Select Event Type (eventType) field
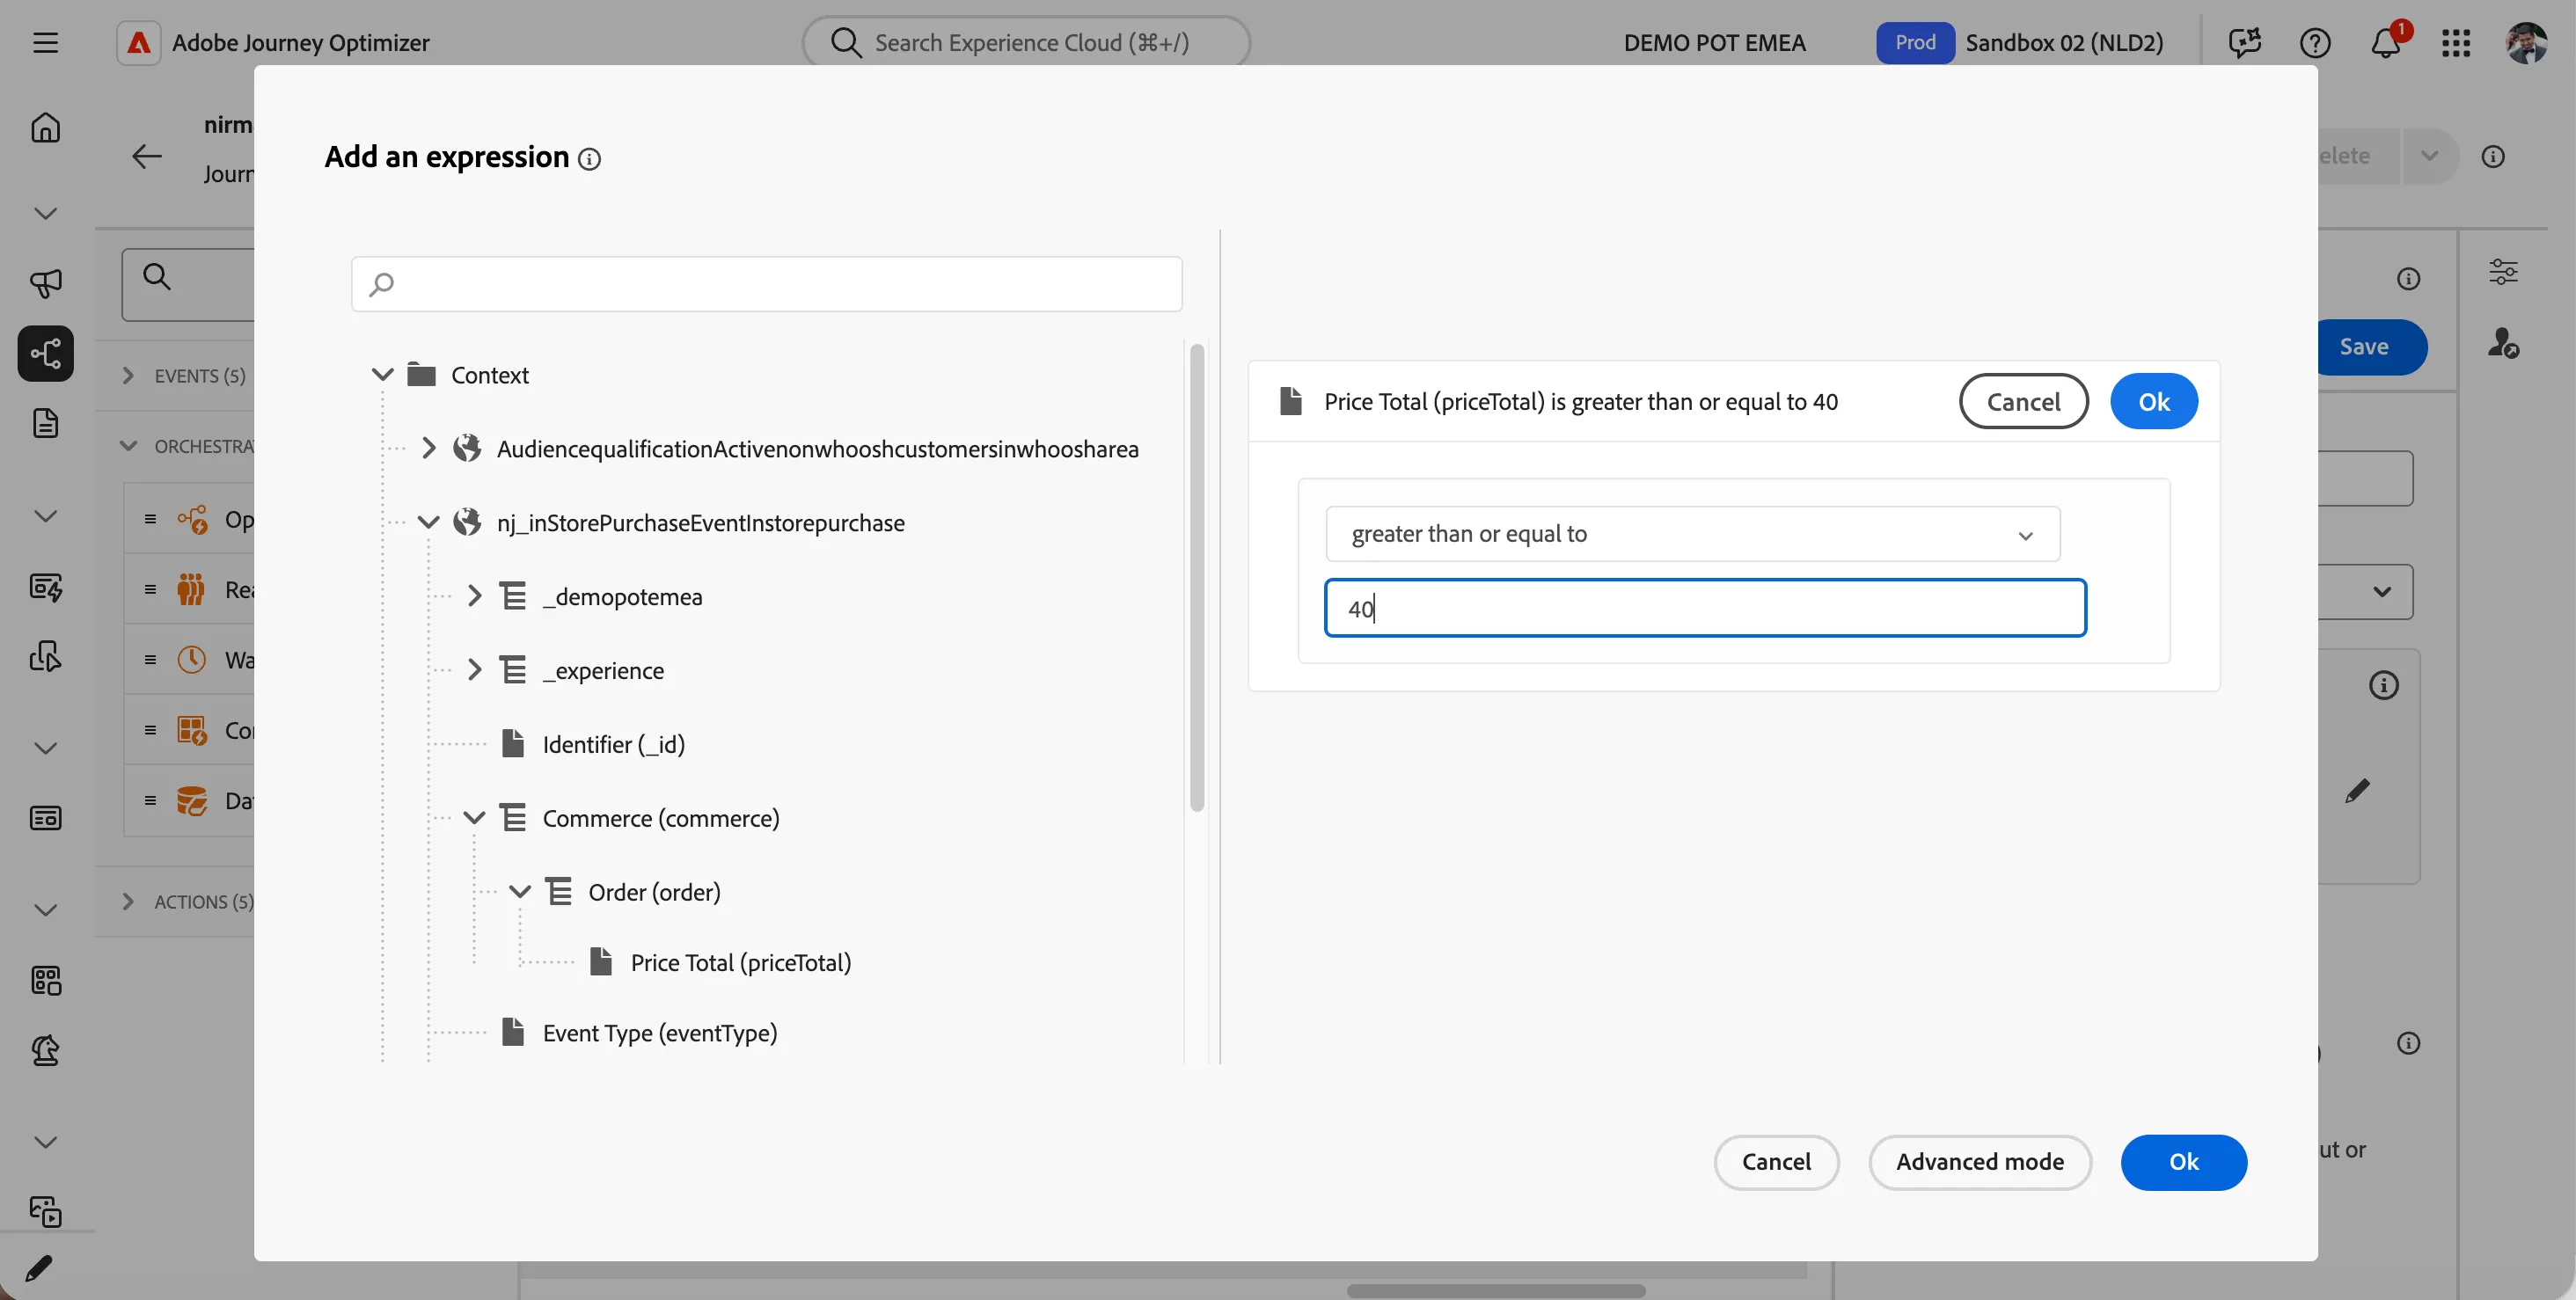The width and height of the screenshot is (2576, 1300). coord(659,1032)
